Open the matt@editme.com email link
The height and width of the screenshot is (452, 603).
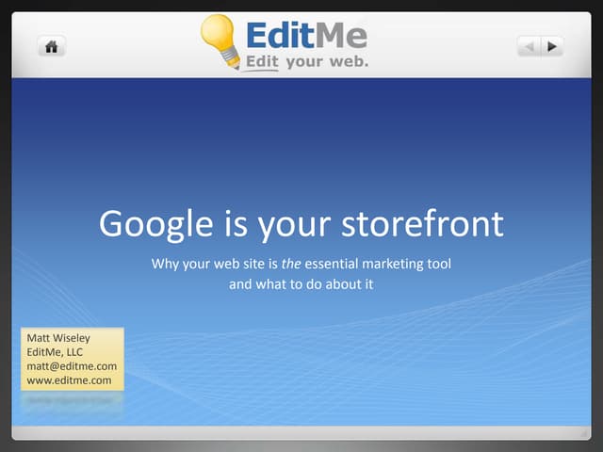click(x=72, y=366)
